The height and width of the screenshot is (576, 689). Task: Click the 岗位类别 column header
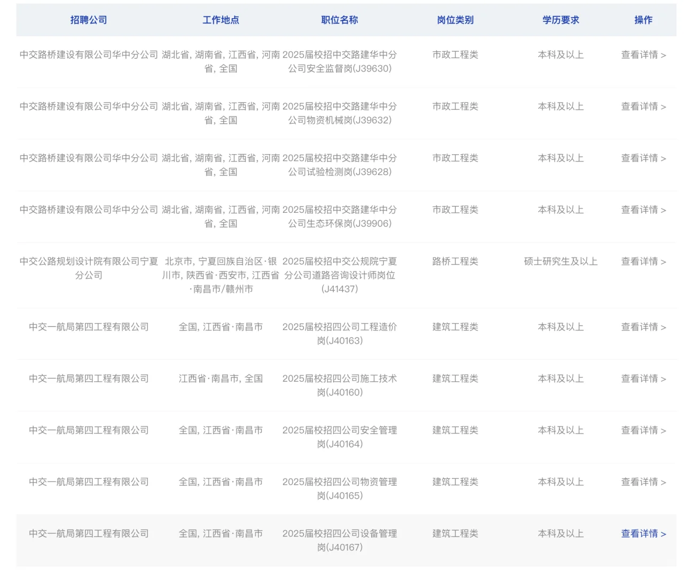(455, 20)
